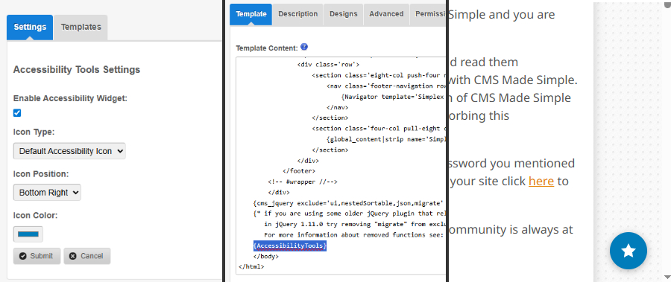The width and height of the screenshot is (671, 282).
Task: Open Template Content help icon
Action: coord(304,47)
